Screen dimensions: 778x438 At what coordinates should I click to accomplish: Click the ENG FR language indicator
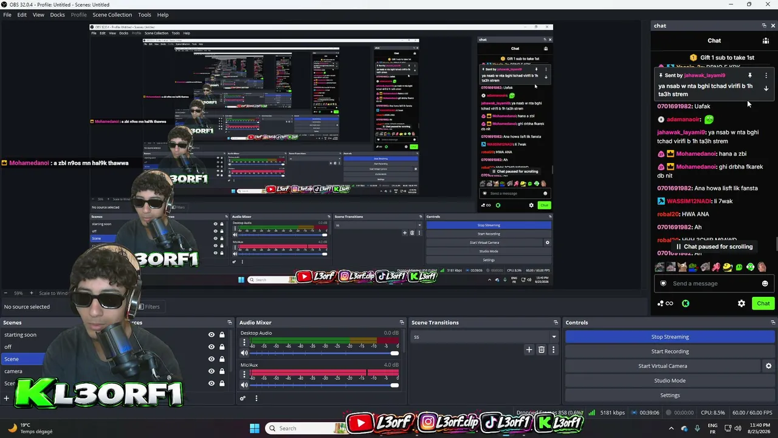(x=712, y=428)
